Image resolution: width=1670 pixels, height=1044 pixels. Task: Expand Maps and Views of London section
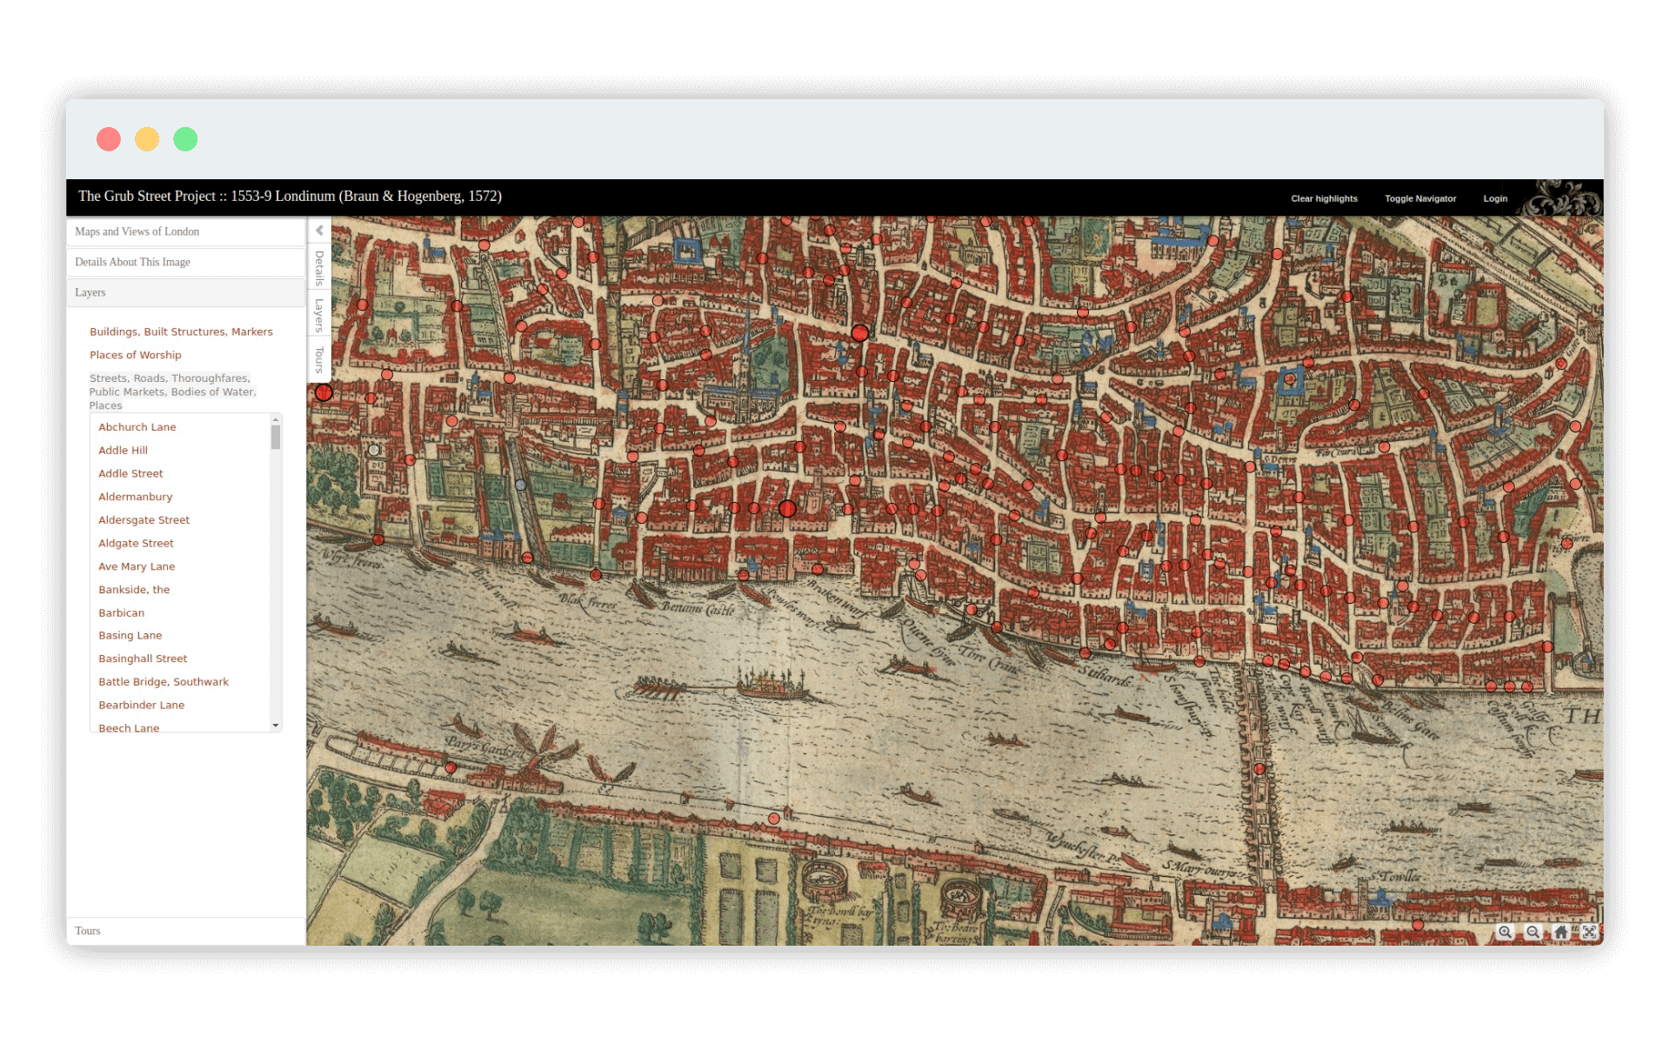click(x=185, y=231)
